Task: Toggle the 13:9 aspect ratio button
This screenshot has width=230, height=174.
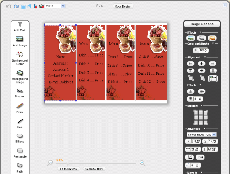Action: (x=200, y=158)
